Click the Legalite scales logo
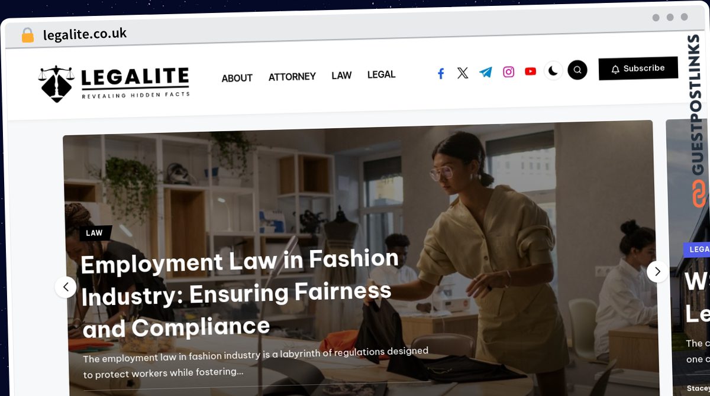Screen dimensions: 710x396 tap(115, 83)
